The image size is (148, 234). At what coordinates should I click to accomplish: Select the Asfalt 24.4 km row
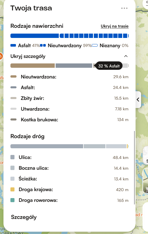click(x=70, y=87)
